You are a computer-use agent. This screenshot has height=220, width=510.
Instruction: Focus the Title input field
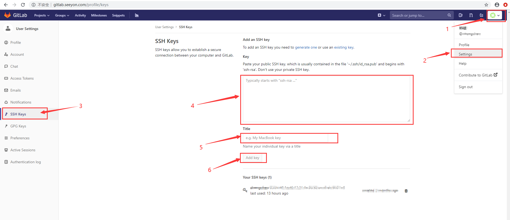click(285, 138)
